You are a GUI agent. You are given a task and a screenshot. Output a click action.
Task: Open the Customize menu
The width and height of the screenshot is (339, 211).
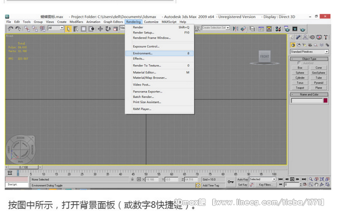point(151,22)
